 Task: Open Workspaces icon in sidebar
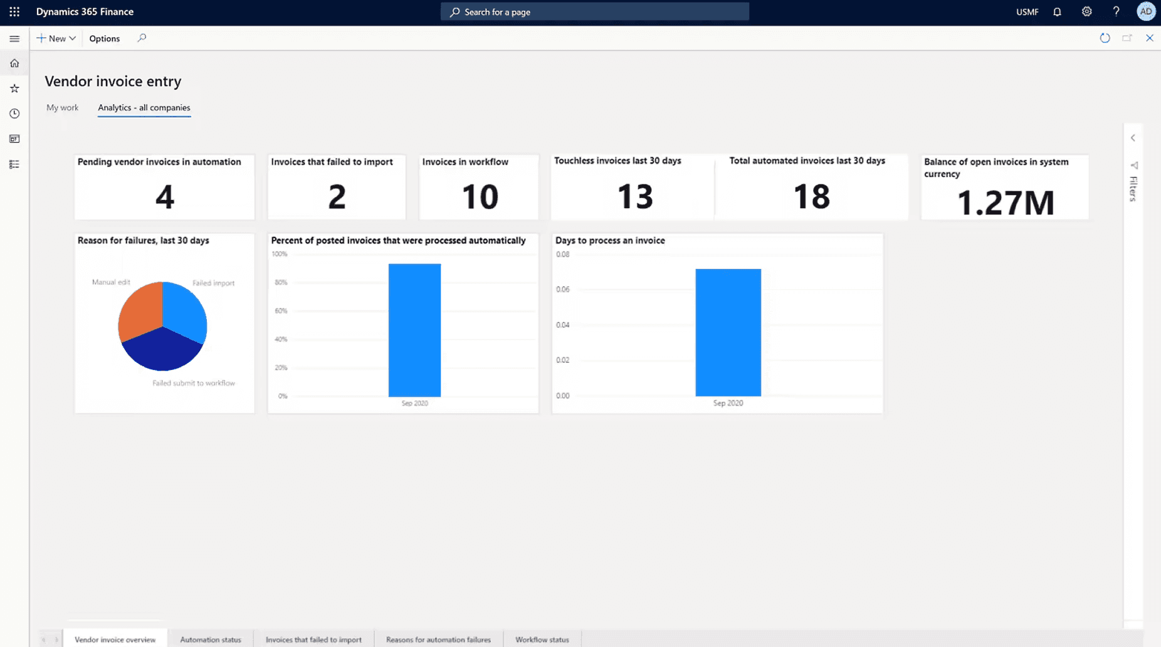point(14,139)
